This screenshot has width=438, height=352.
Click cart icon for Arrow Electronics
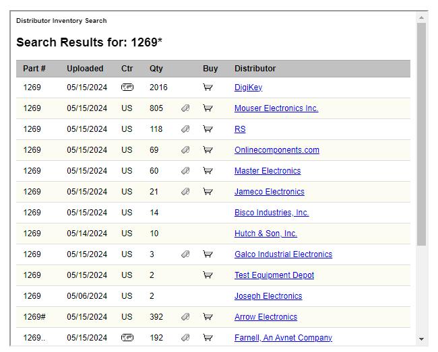(208, 317)
